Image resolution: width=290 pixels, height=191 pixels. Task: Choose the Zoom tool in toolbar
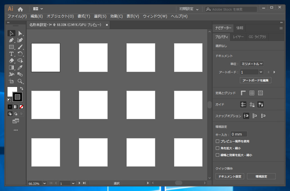pyautogui.click(x=20, y=82)
